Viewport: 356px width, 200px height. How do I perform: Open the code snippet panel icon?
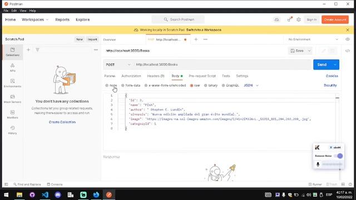(x=348, y=51)
